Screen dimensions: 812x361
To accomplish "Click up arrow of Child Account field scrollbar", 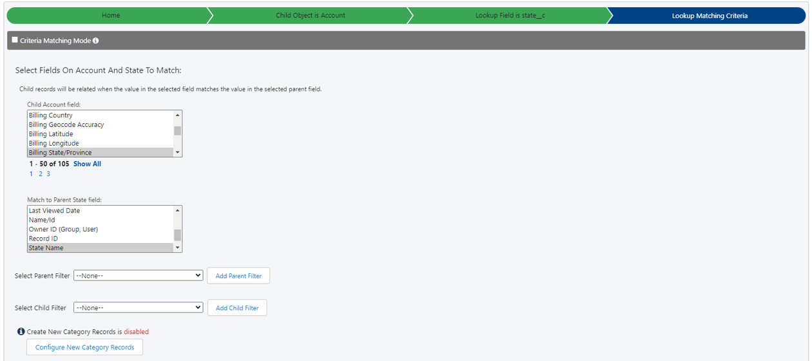I will [x=178, y=115].
